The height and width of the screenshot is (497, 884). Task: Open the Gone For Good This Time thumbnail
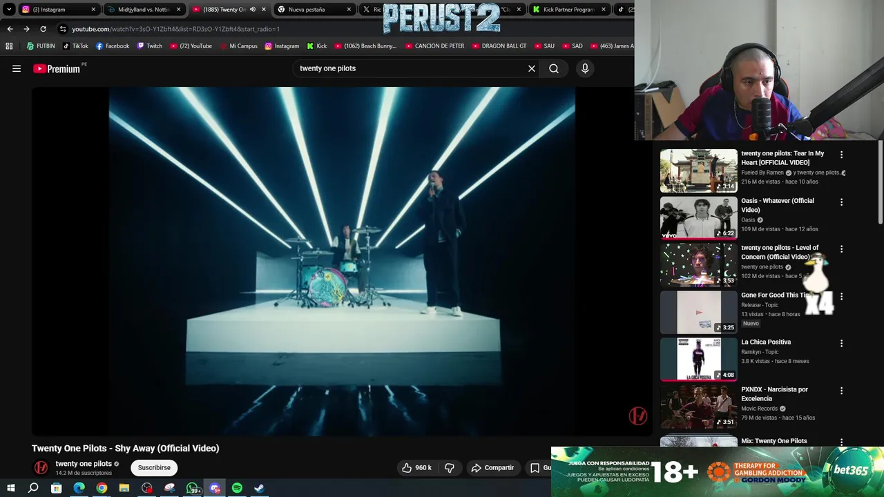(x=698, y=312)
